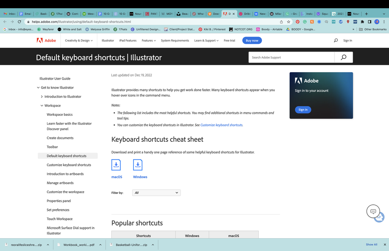Collapse the Workspace section
Image resolution: width=389 pixels, height=251 pixels.
point(42,106)
